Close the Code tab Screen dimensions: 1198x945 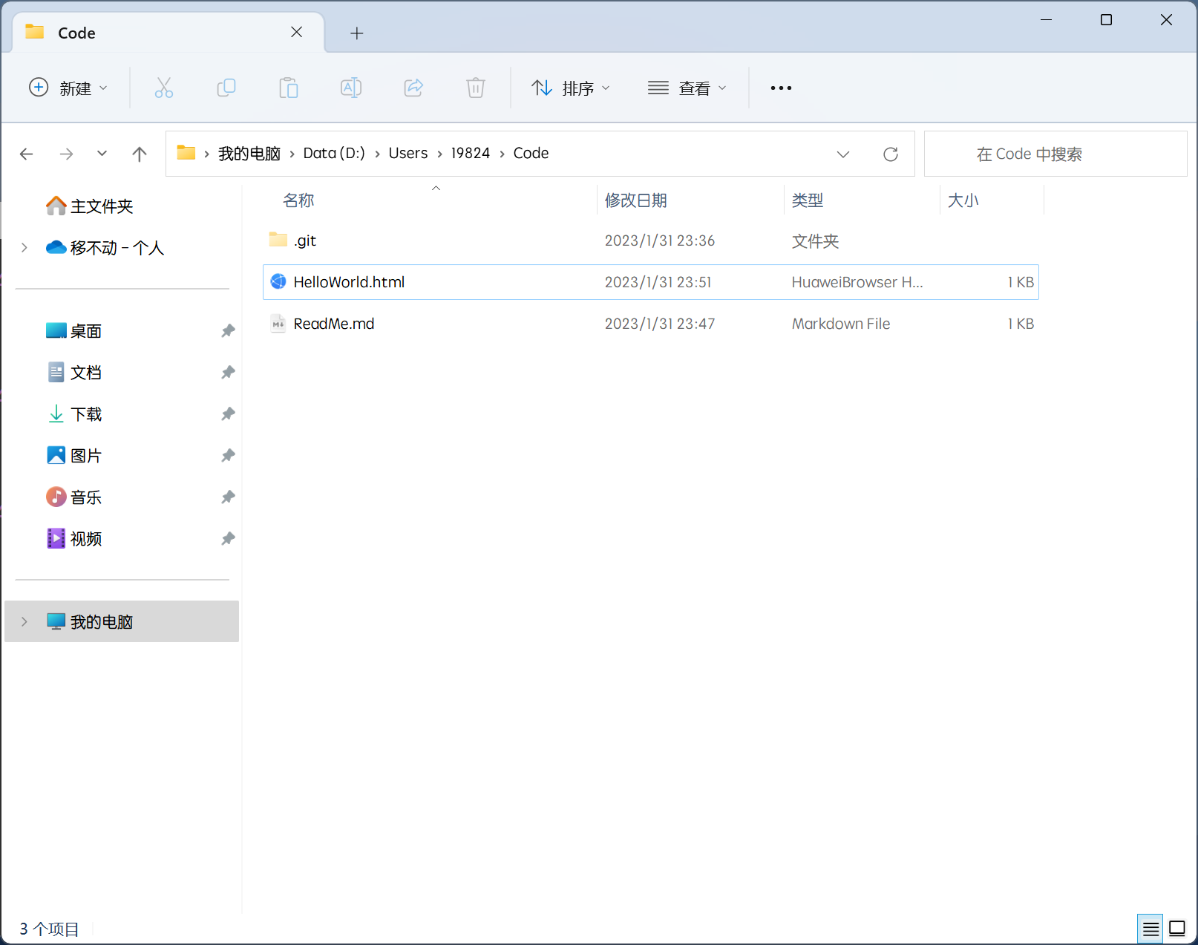[x=297, y=32]
